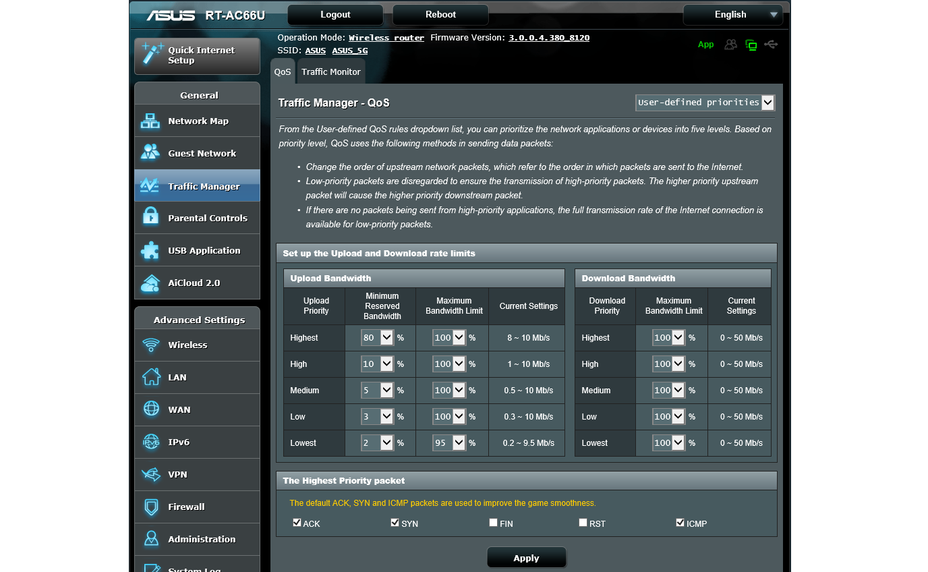Switch to the QoS tab

click(283, 71)
